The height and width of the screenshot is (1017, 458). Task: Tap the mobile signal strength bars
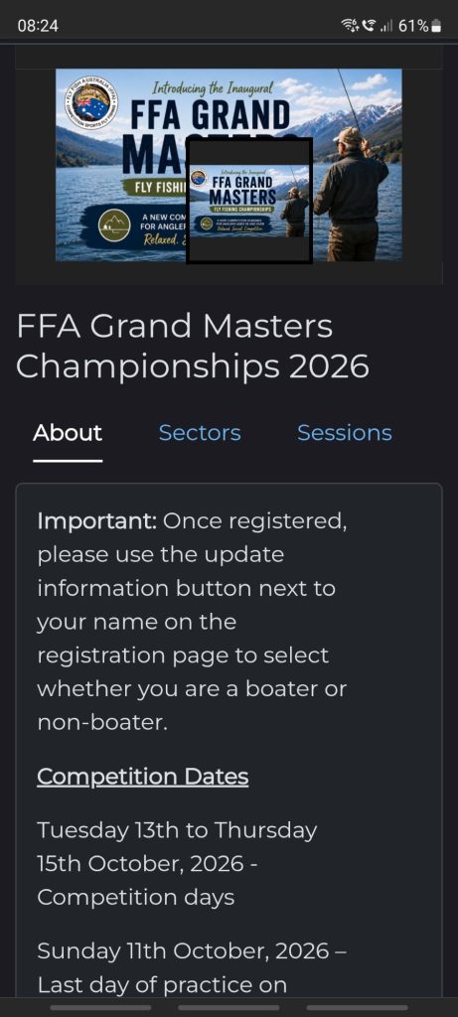386,26
